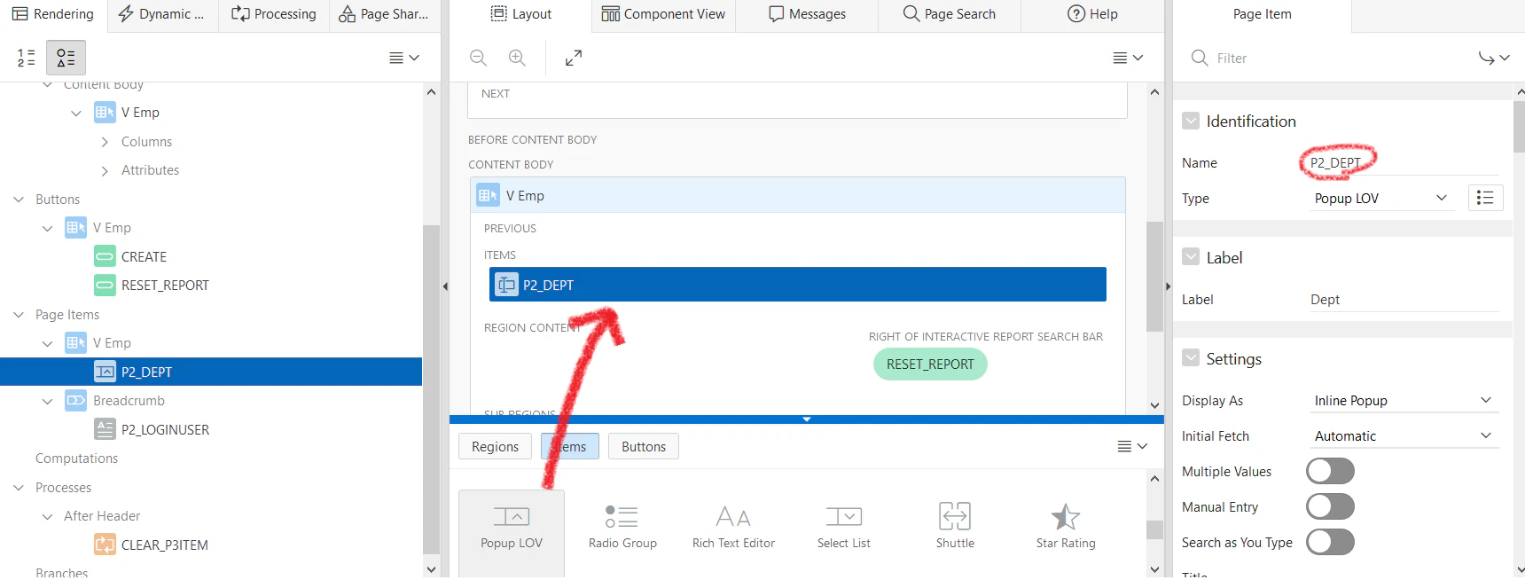
Task: Switch tree to processing order view
Action: [x=27, y=58]
